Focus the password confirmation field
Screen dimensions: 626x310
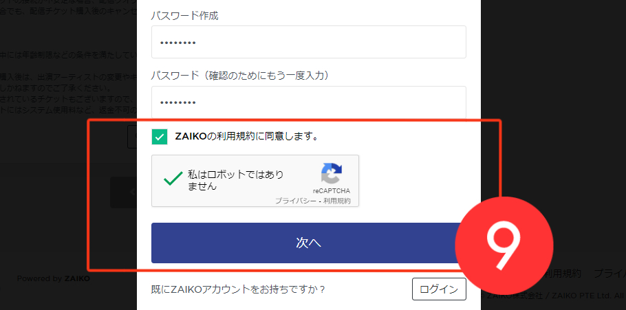click(309, 102)
